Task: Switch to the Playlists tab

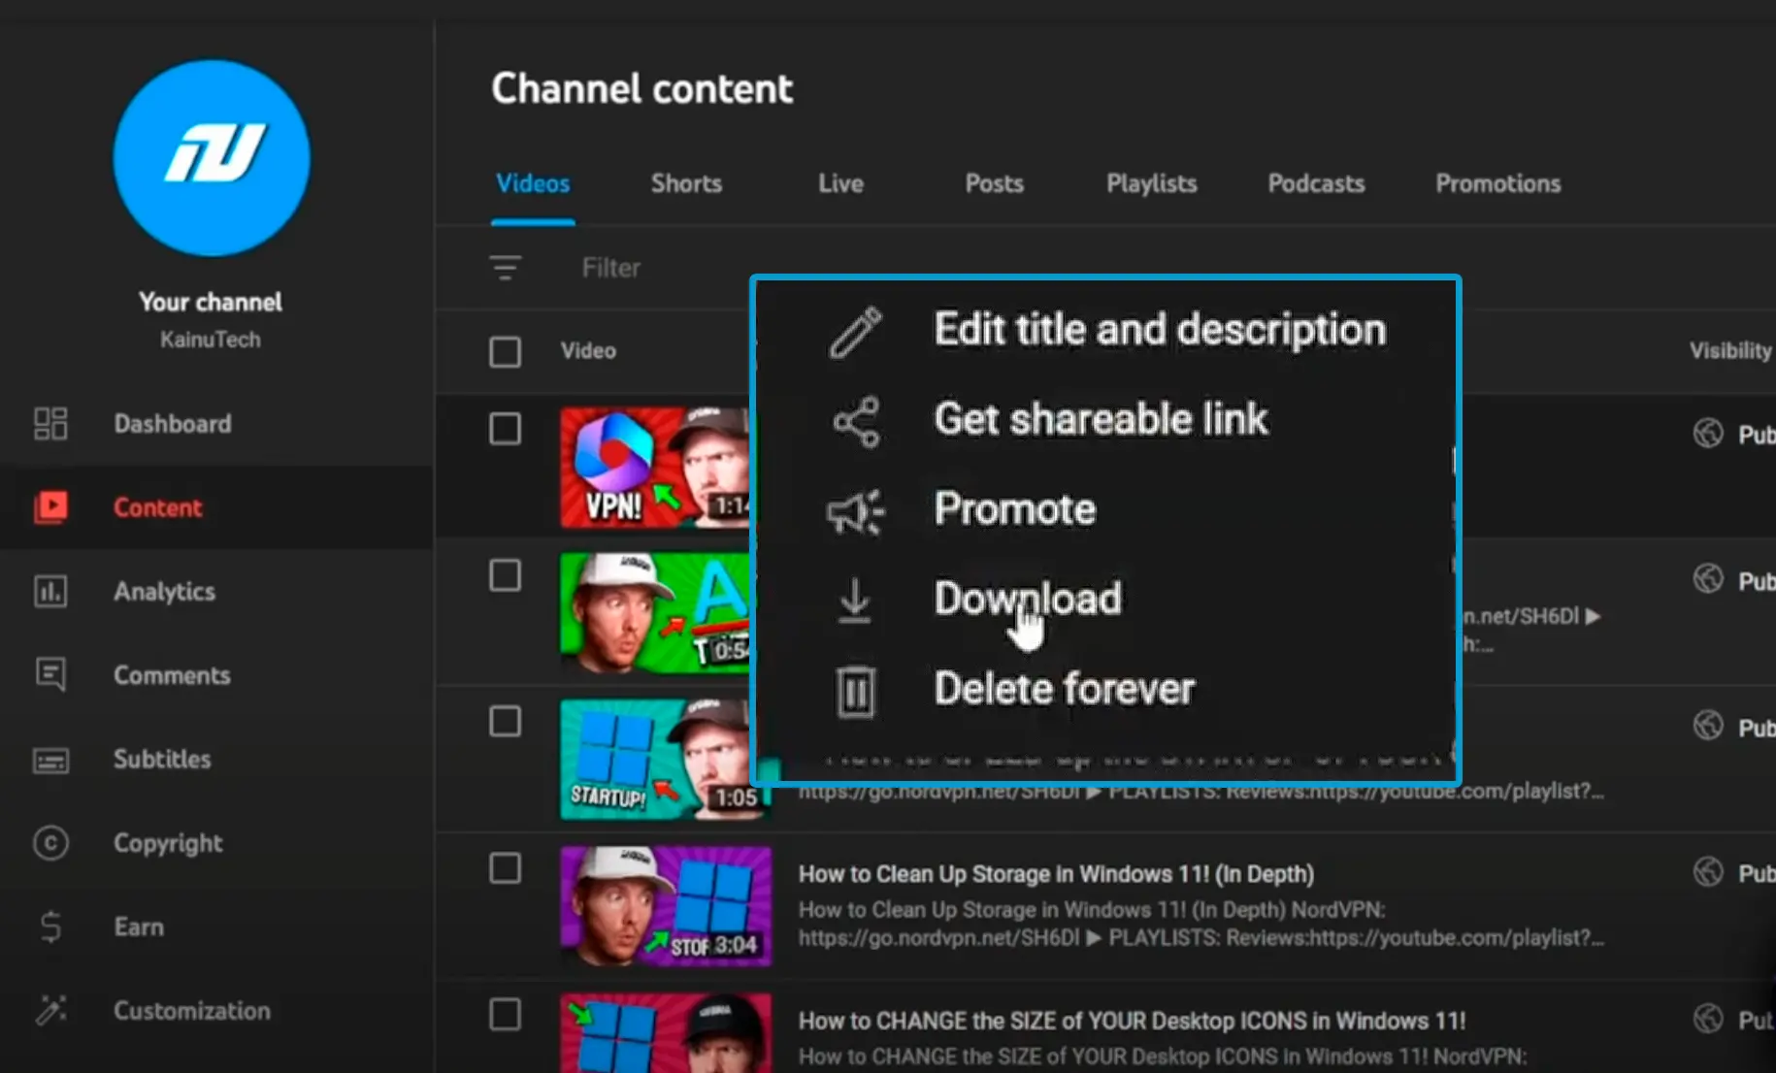Action: [x=1151, y=183]
